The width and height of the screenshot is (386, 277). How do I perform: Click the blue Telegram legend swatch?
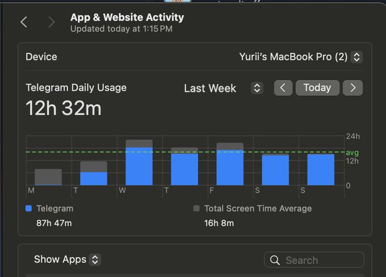pos(29,208)
